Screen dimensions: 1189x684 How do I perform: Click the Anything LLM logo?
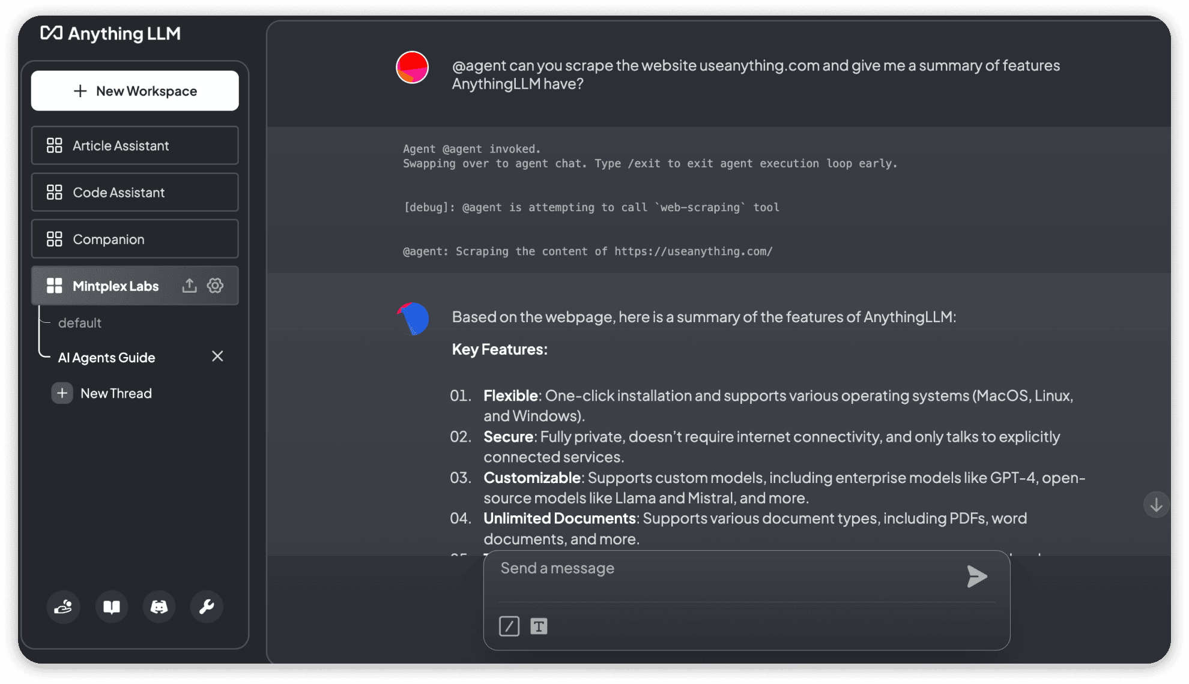pos(110,34)
